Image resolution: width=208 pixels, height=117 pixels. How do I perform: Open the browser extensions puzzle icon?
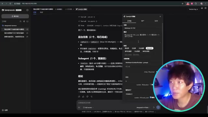[196, 4]
